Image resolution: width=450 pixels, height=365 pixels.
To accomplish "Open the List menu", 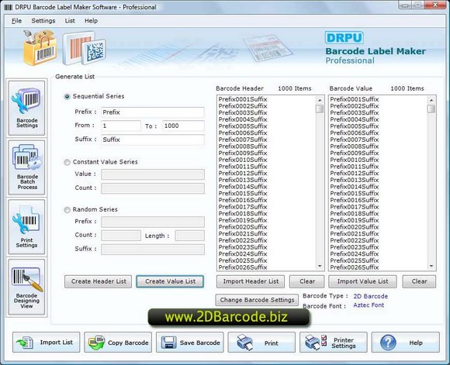I will click(70, 21).
